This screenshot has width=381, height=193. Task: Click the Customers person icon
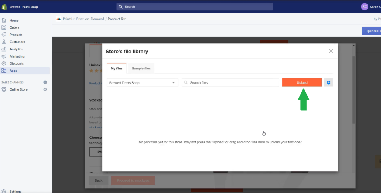point(4,42)
